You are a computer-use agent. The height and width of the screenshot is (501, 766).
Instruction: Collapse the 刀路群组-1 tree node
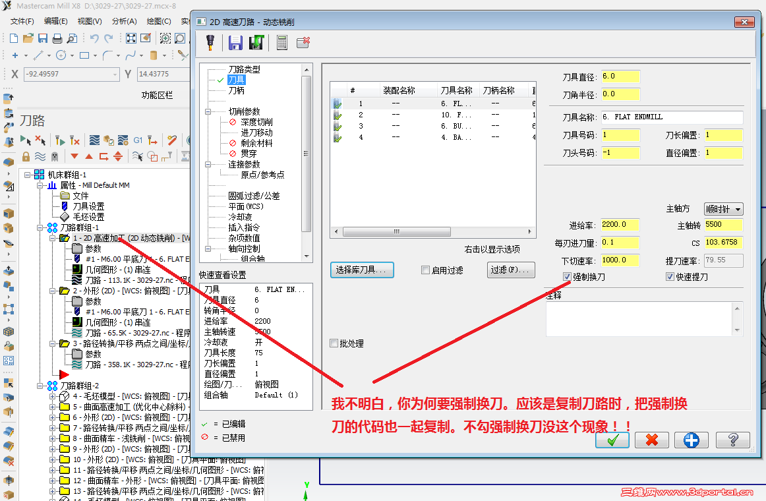pyautogui.click(x=40, y=227)
